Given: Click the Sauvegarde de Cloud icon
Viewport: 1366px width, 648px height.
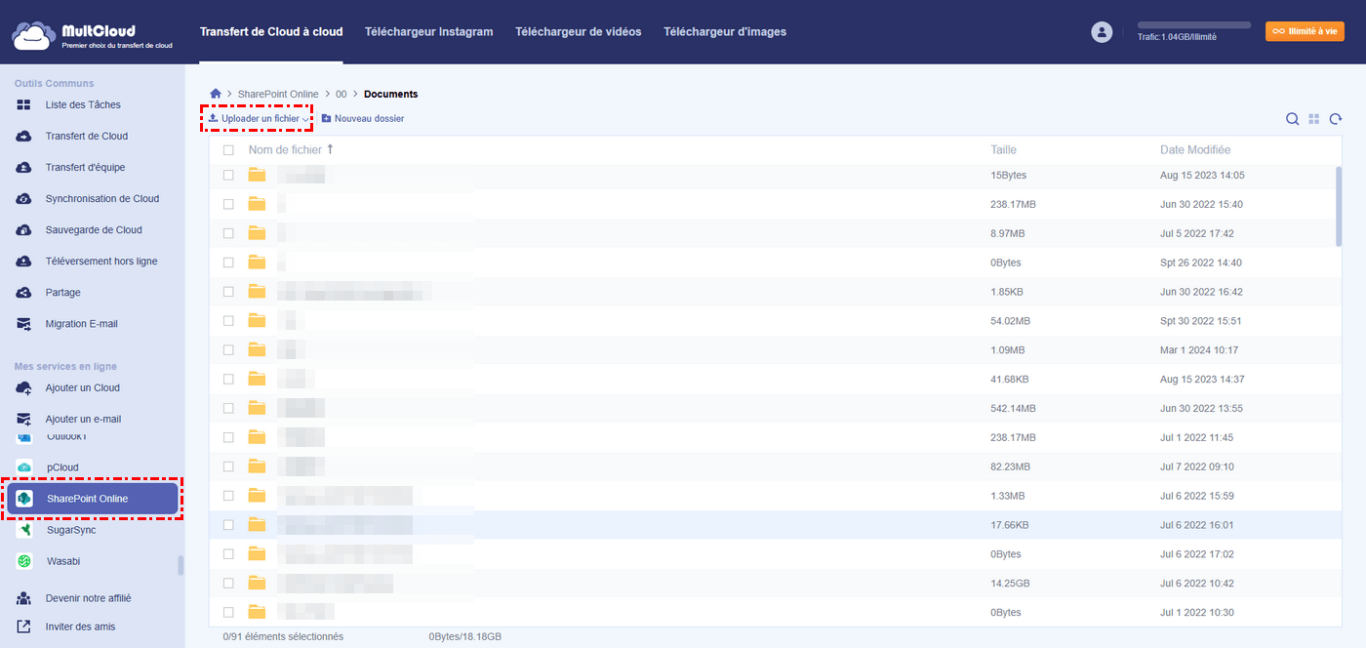Looking at the screenshot, I should 24,229.
